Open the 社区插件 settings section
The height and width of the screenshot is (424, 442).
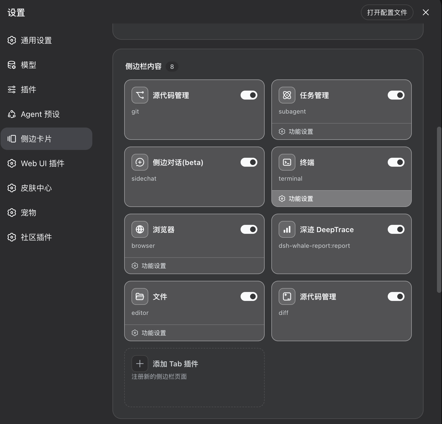pos(46,237)
